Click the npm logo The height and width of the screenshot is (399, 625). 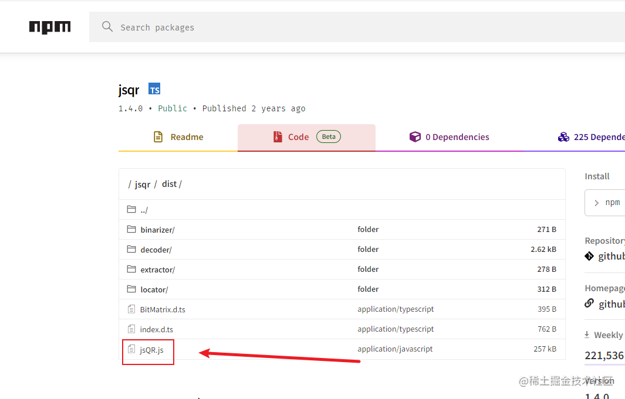(50, 27)
